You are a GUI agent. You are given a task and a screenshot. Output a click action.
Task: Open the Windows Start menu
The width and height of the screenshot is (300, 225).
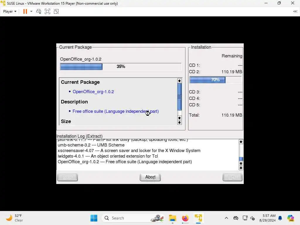pos(94,218)
